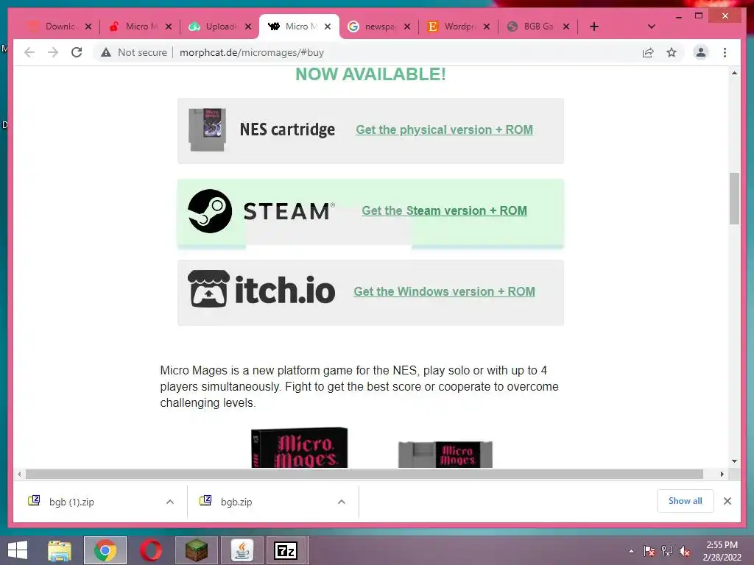Click the Not secure warning icon
Viewport: 754px width, 565px height.
(x=106, y=52)
